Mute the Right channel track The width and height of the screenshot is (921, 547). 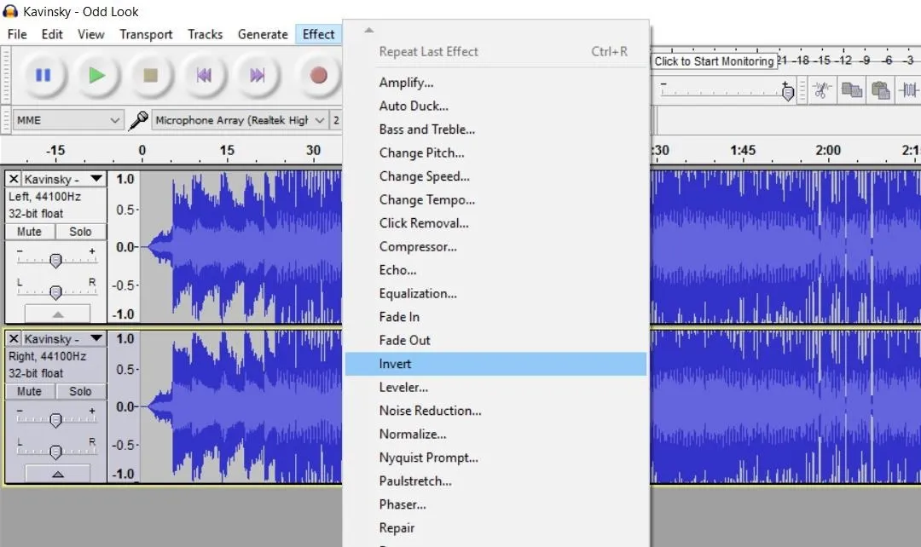tap(29, 391)
